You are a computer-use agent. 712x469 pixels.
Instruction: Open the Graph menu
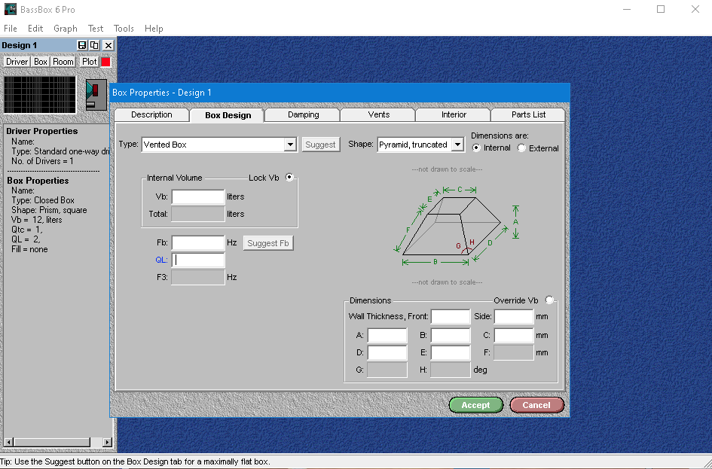[66, 28]
